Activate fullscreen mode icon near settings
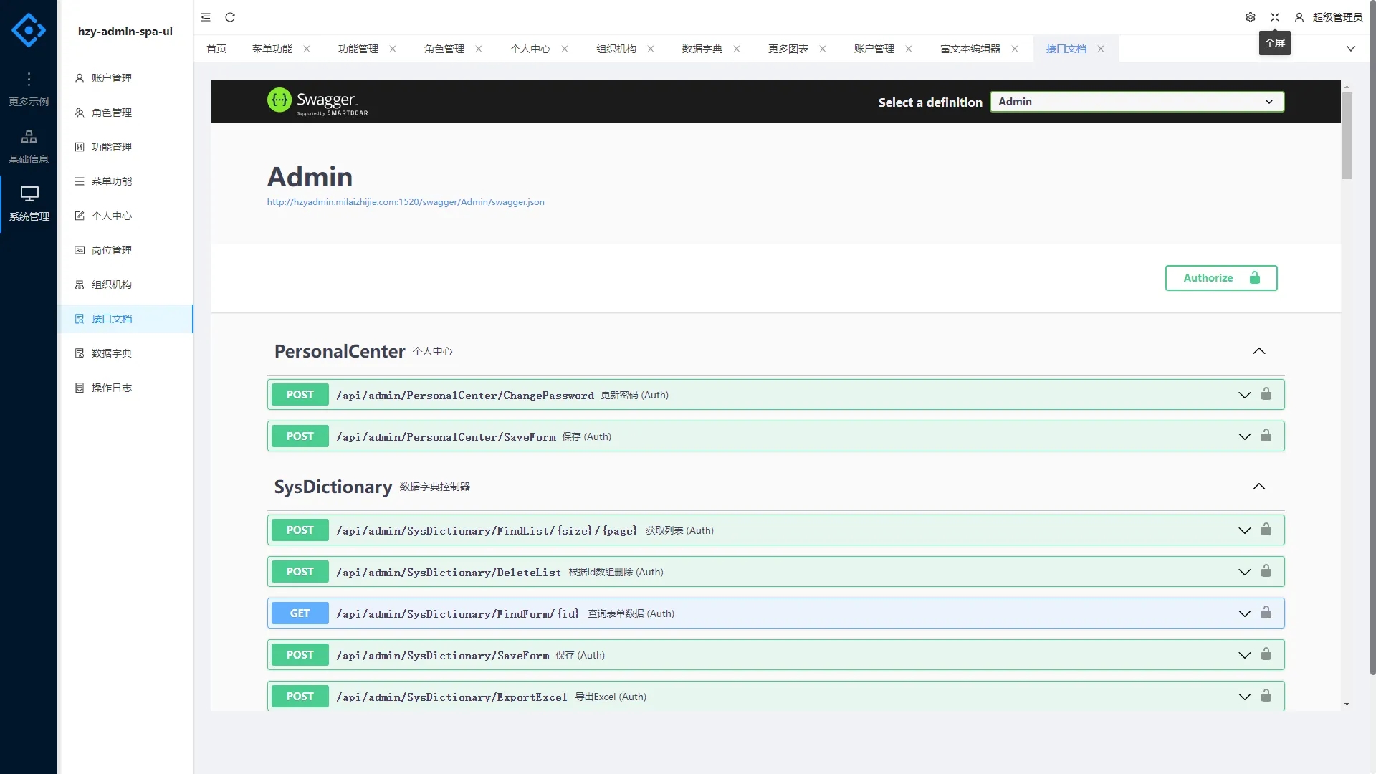The height and width of the screenshot is (774, 1376). [x=1275, y=17]
